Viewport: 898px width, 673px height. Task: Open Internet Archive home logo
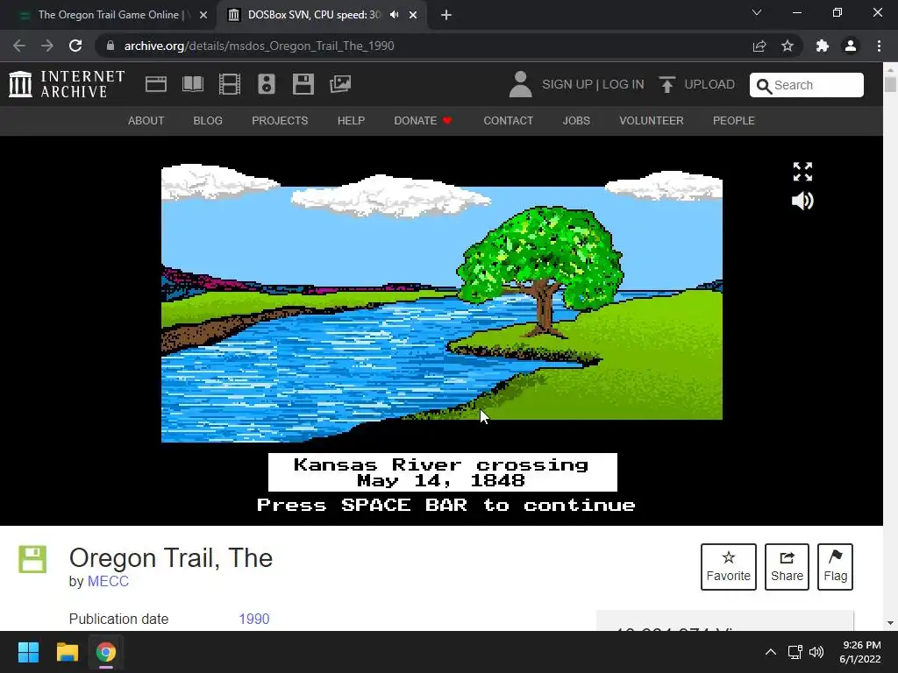click(x=67, y=84)
